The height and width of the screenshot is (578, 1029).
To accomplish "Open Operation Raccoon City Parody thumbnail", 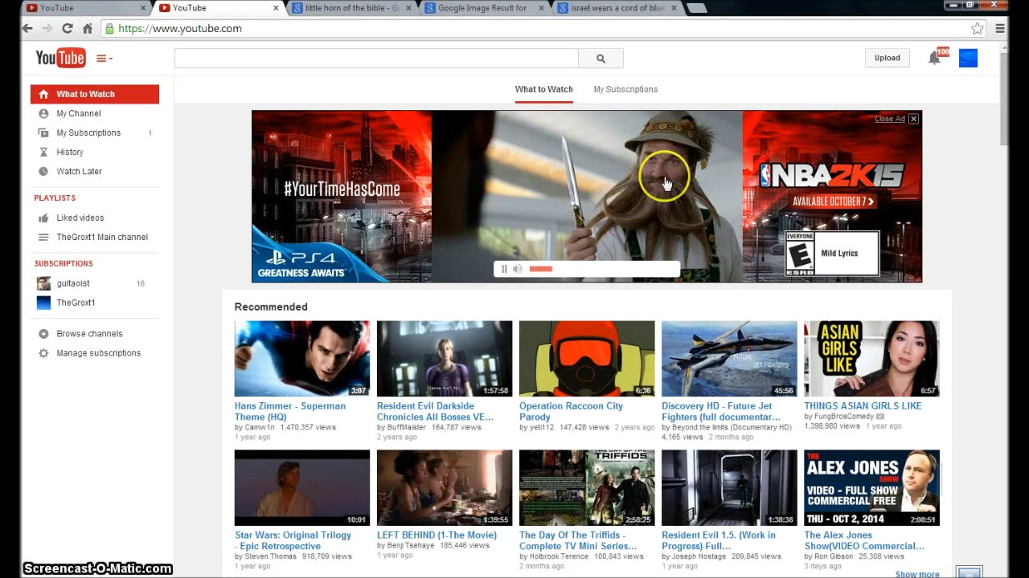I will click(587, 359).
